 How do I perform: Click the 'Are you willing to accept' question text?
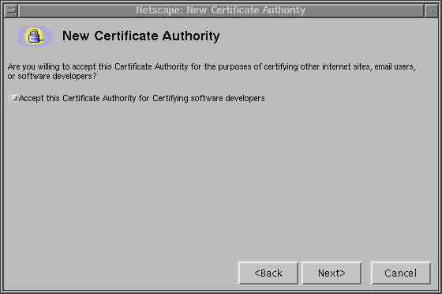[212, 71]
